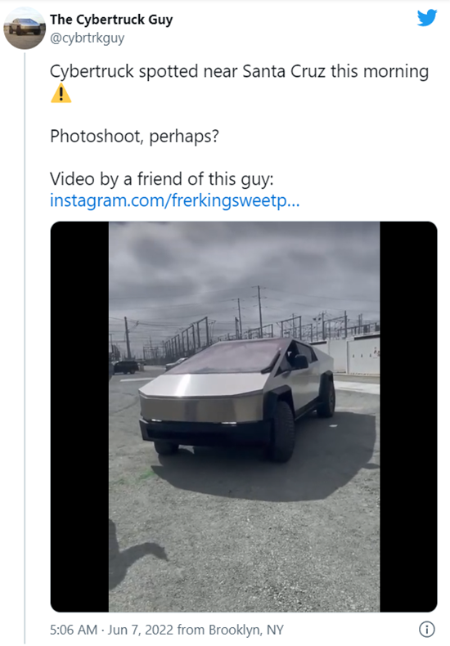The width and height of the screenshot is (450, 646).
Task: Click 'Video by a friend of this guy' text
Action: click(161, 179)
